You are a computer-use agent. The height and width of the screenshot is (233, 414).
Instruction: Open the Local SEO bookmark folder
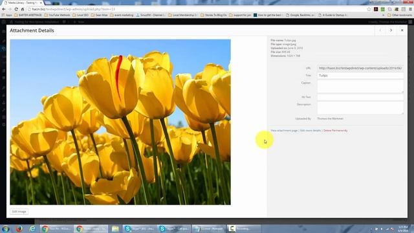(80, 15)
